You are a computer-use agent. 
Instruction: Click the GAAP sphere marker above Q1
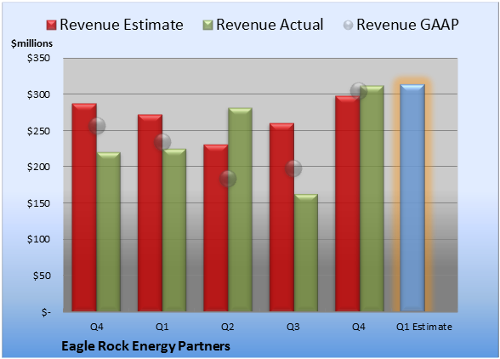pyautogui.click(x=162, y=142)
